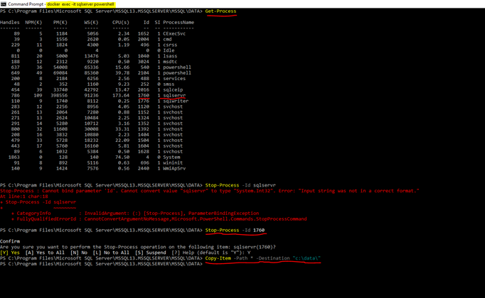Image resolution: width=485 pixels, height=298 pixels.
Task: Click the powershell process with Id 2104
Action: pyautogui.click(x=177, y=73)
